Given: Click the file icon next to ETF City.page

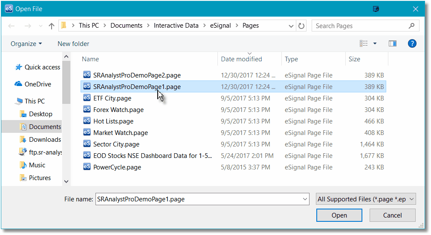Looking at the screenshot, I should click(87, 98).
